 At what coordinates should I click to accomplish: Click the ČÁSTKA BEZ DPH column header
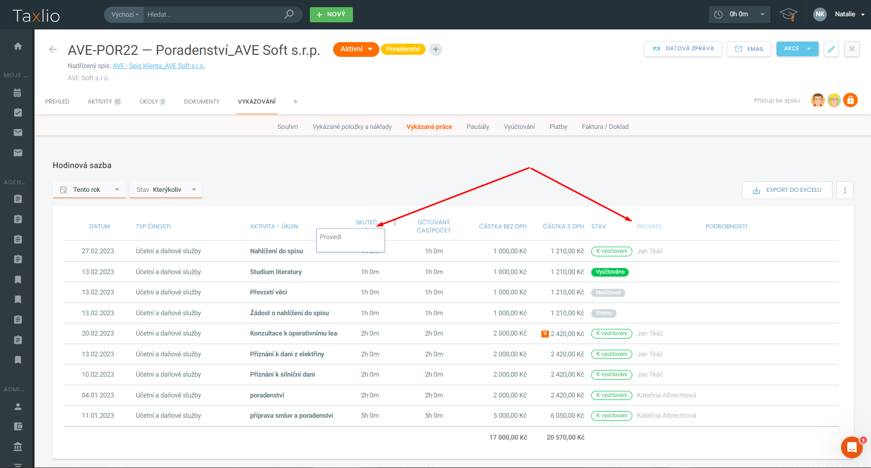tap(503, 226)
